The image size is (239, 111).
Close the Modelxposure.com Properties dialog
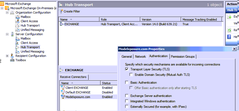234,49
